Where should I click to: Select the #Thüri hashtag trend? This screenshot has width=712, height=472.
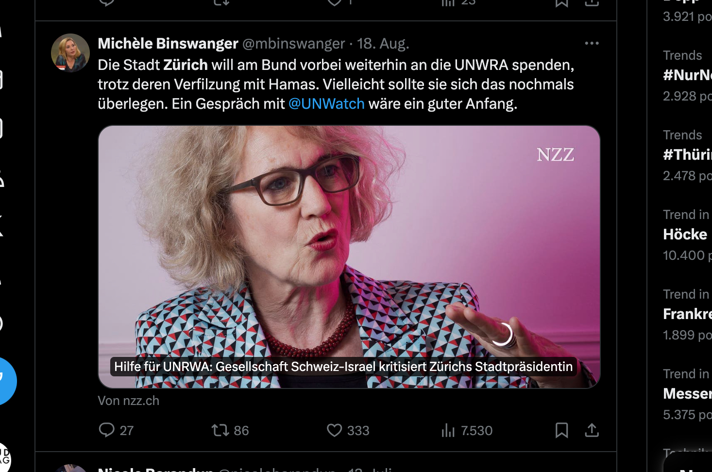687,155
